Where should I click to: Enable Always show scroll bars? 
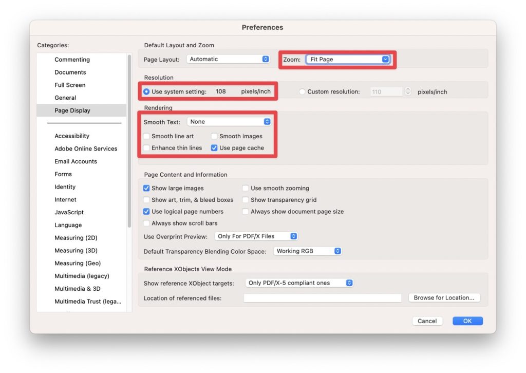pos(146,223)
